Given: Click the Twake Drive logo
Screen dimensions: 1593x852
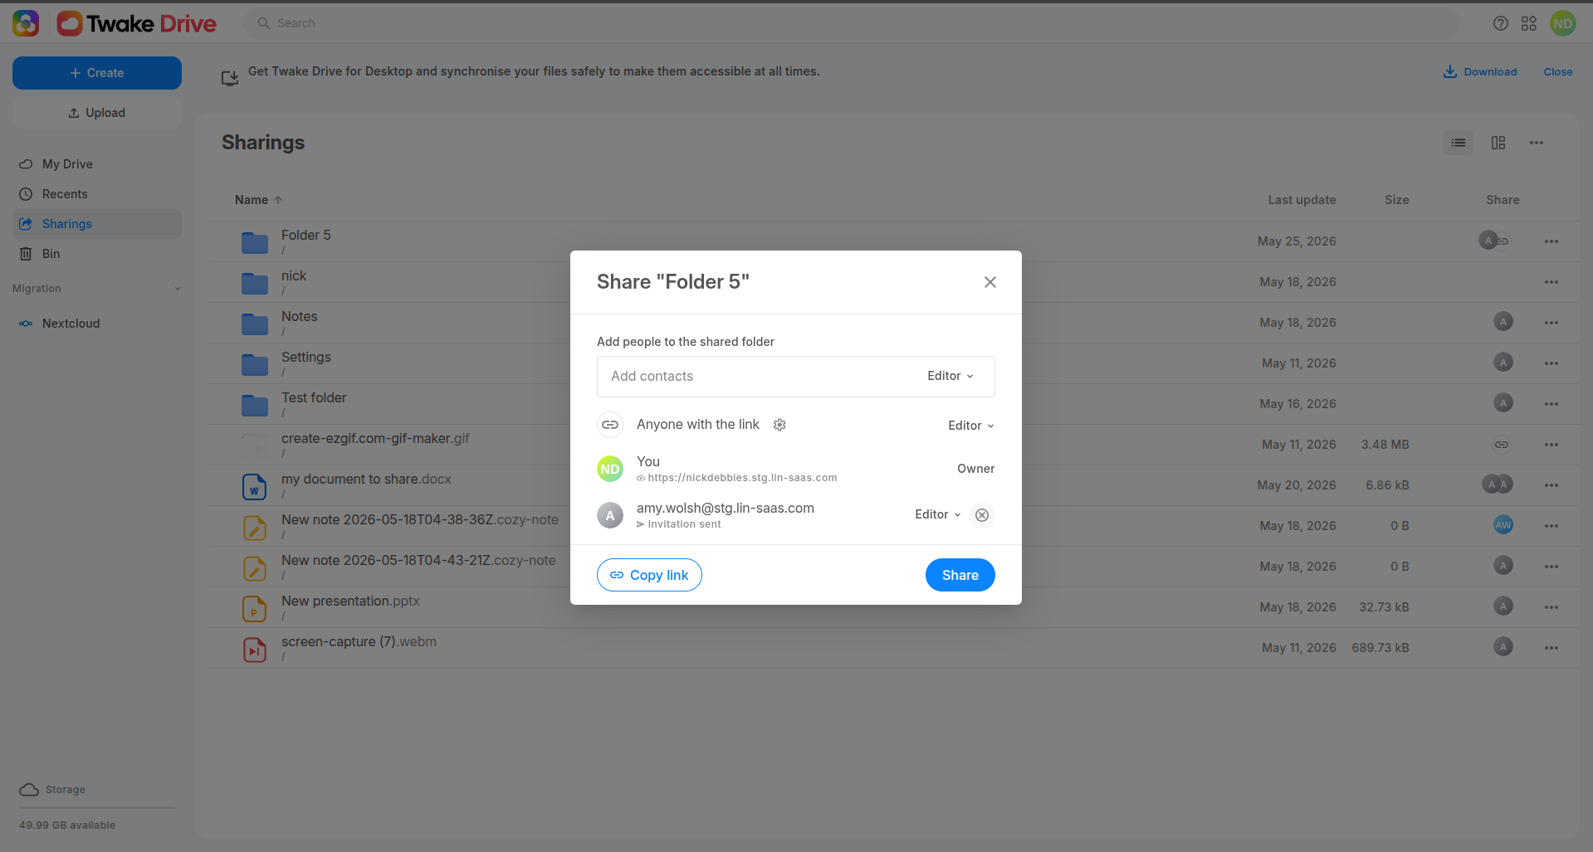Looking at the screenshot, I should click(137, 23).
